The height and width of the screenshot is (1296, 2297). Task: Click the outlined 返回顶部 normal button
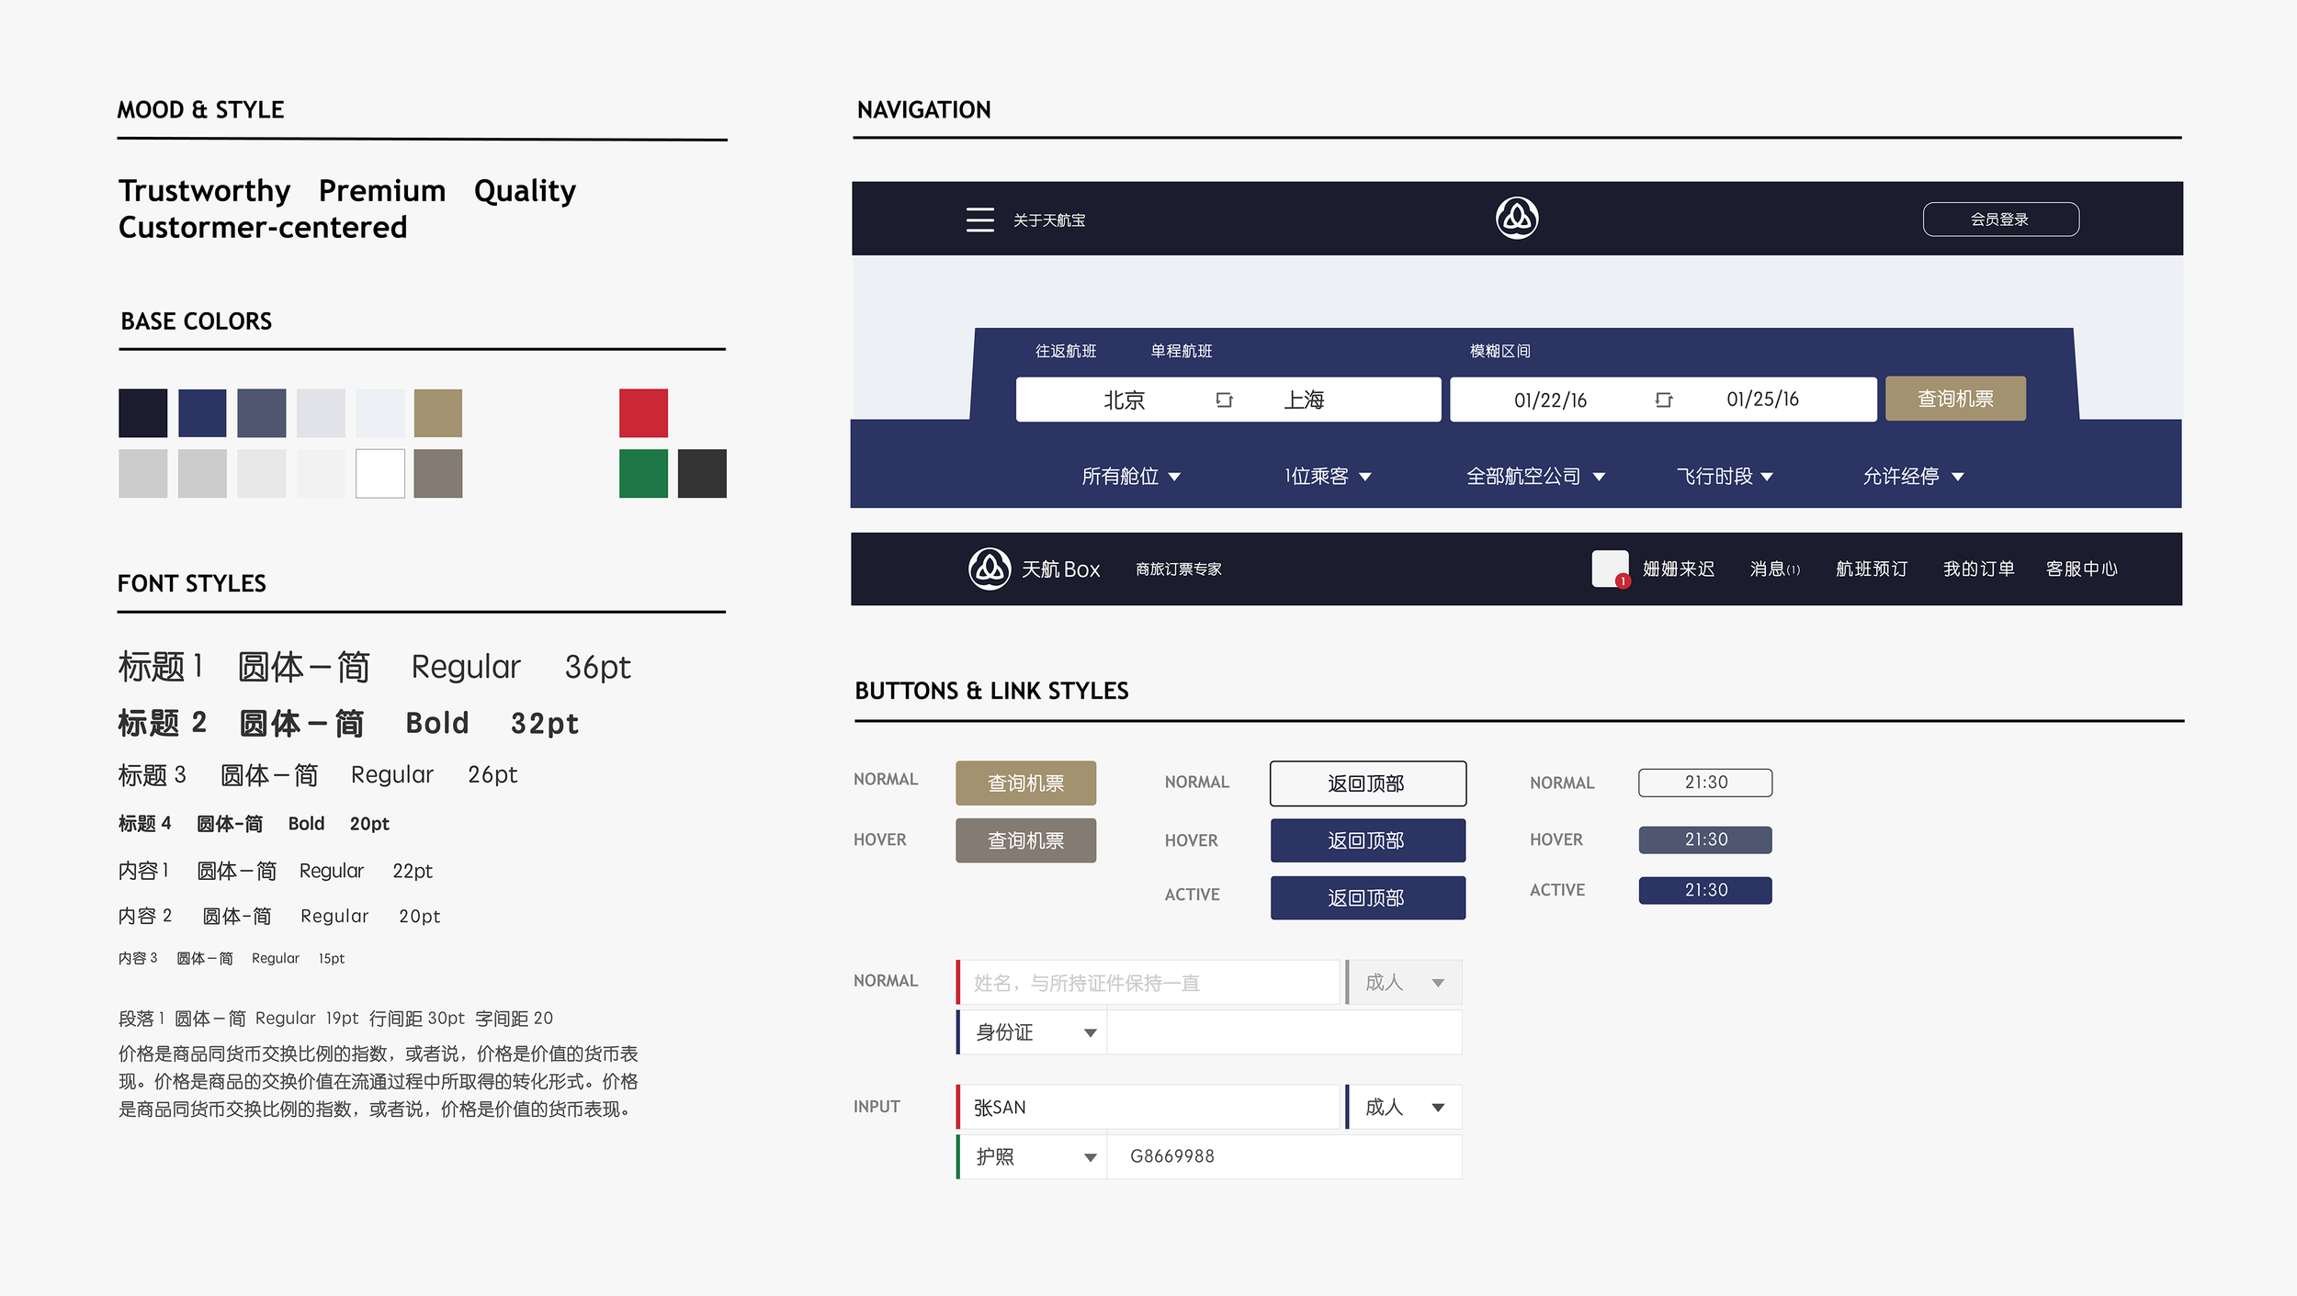[x=1367, y=783]
